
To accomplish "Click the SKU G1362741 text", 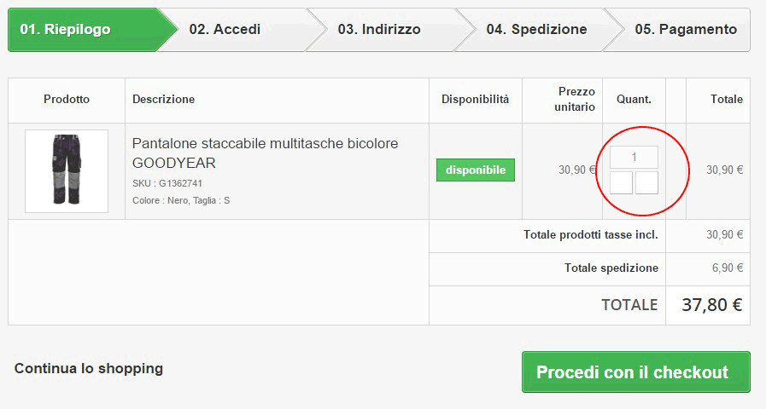I will pyautogui.click(x=167, y=183).
